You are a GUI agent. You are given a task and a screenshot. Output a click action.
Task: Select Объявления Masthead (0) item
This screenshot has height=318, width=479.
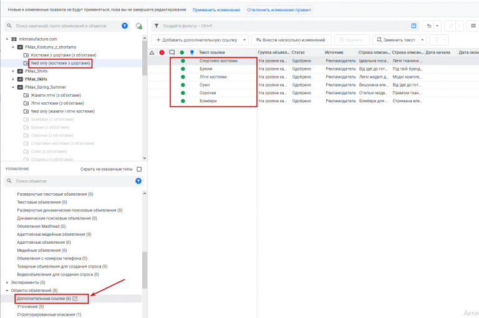41,226
